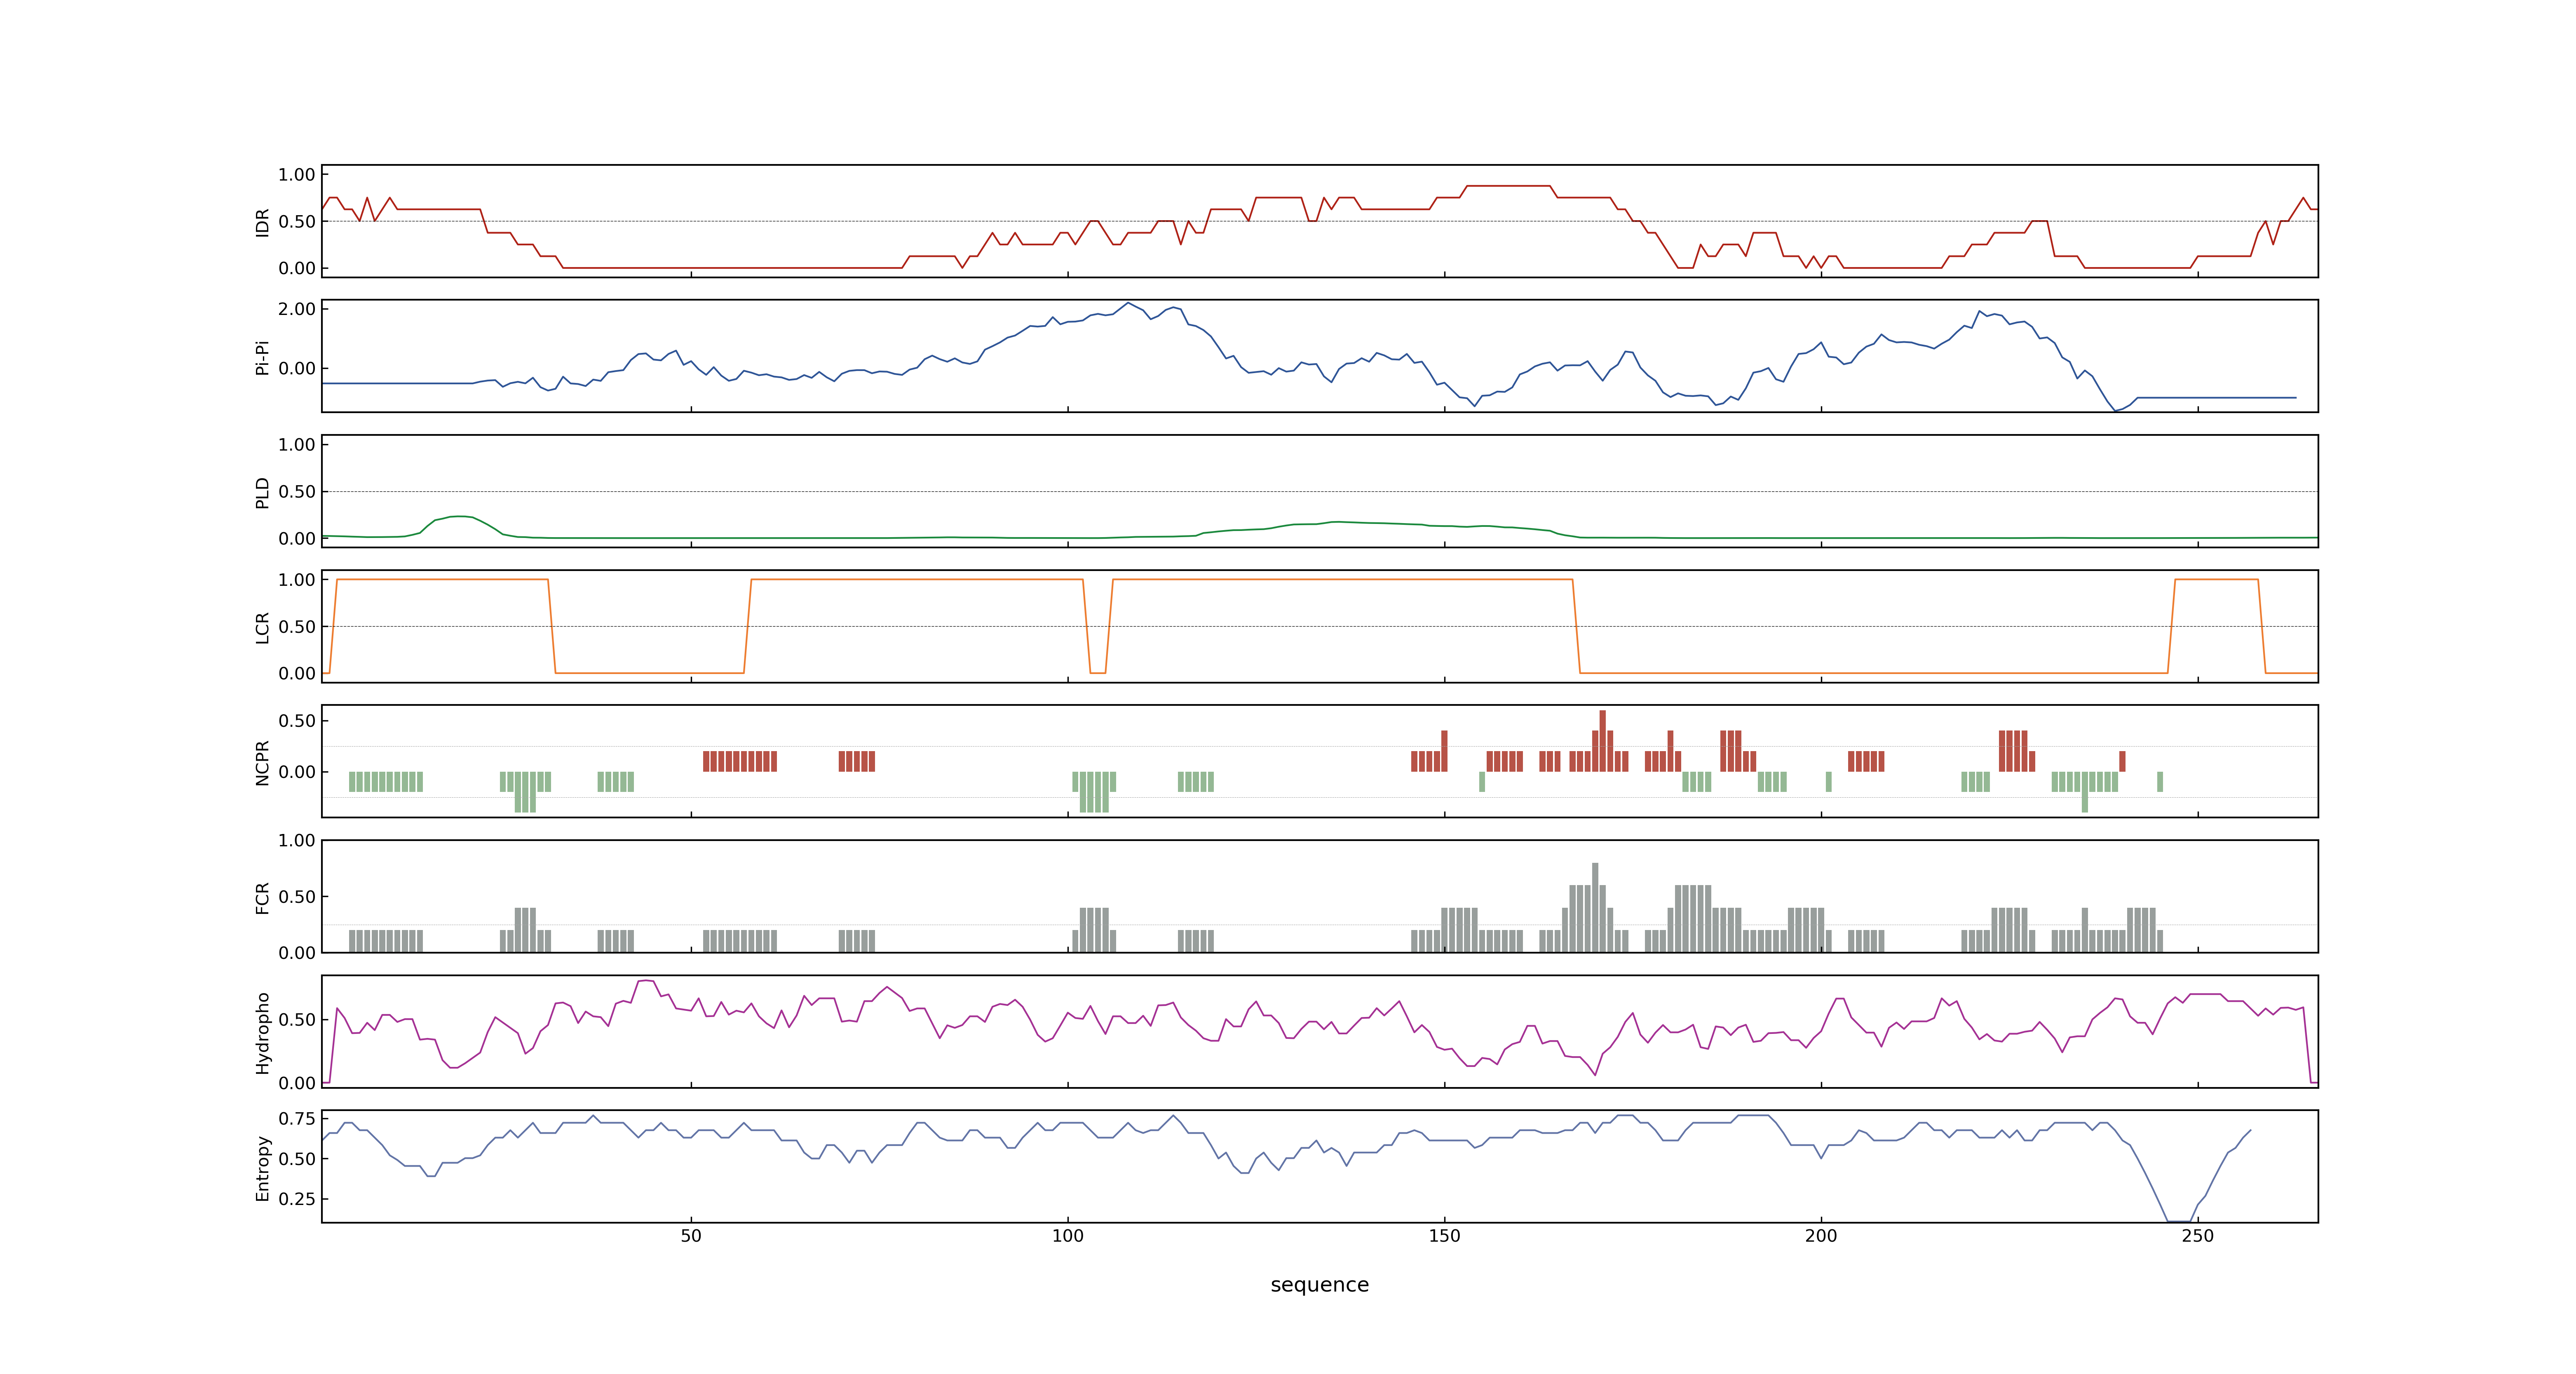This screenshot has width=2576, height=1374.
Task: Click the IDR plateau peak near residue 157
Action: (1508, 186)
